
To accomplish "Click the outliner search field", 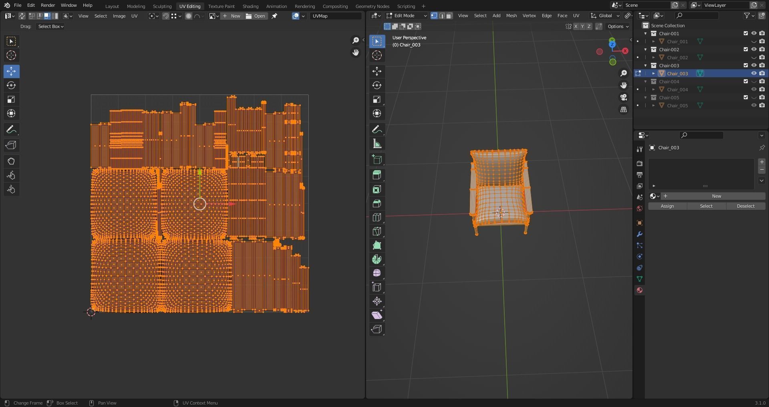I will click(x=697, y=16).
